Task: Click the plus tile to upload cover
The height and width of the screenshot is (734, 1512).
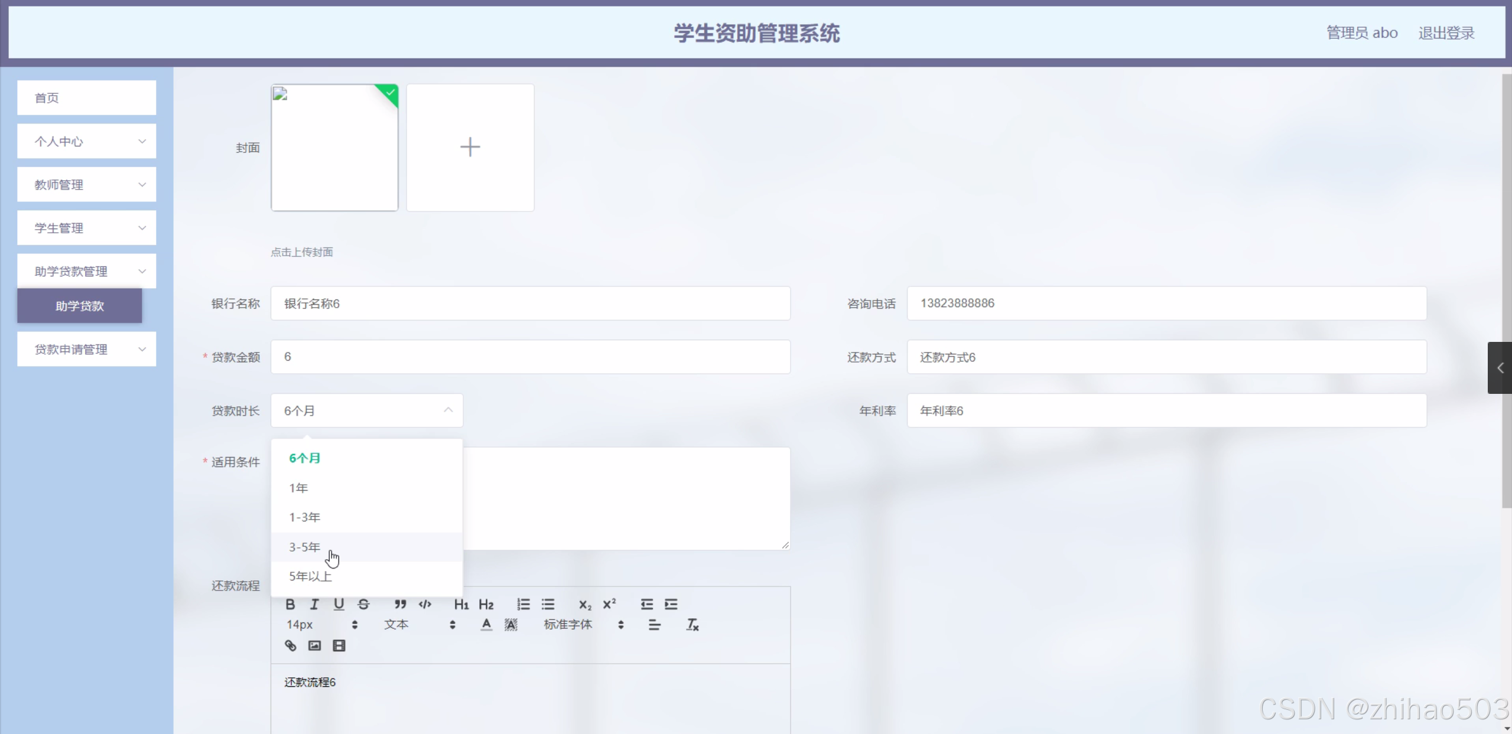Action: tap(470, 147)
